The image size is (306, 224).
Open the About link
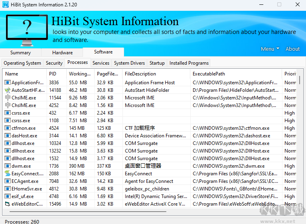pos(292,49)
